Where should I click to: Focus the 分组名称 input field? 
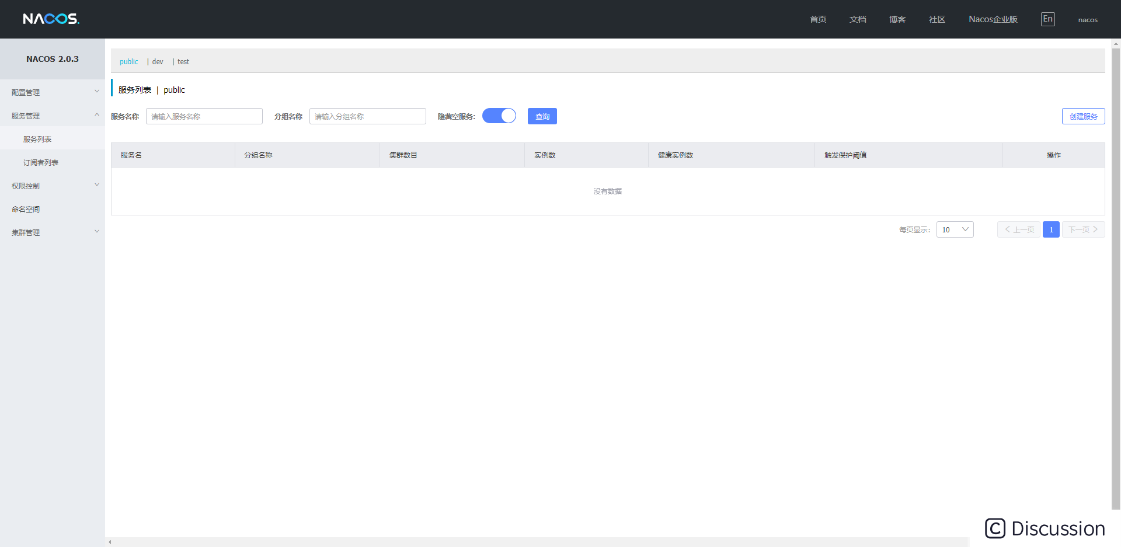368,116
